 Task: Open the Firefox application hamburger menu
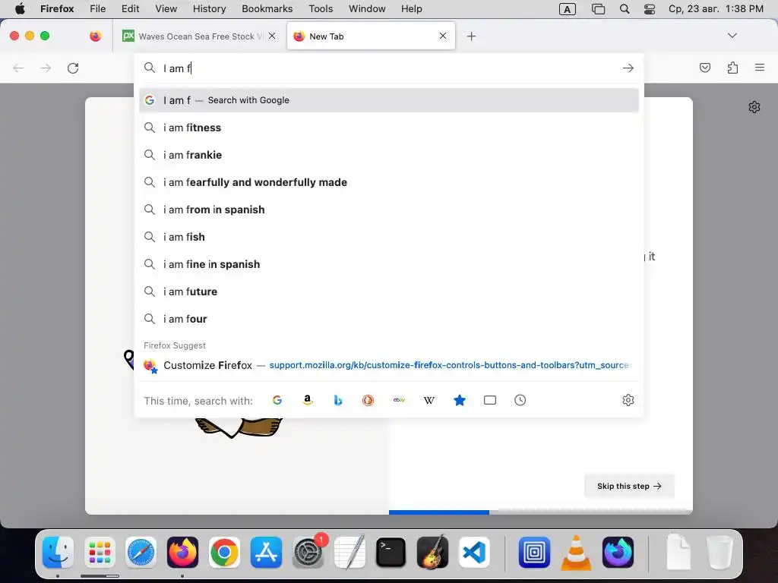[x=760, y=68]
